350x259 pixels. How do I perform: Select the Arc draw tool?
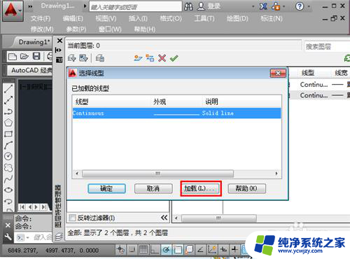tap(8, 145)
